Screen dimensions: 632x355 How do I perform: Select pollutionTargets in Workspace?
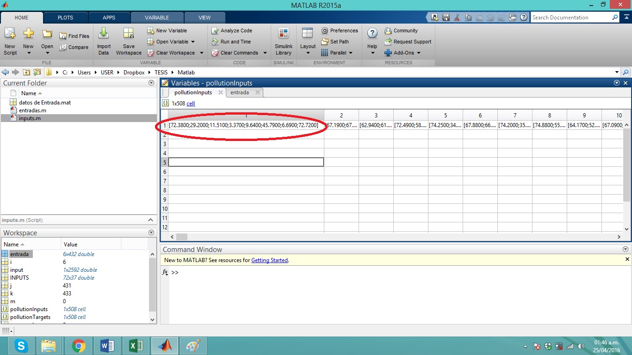(x=30, y=317)
